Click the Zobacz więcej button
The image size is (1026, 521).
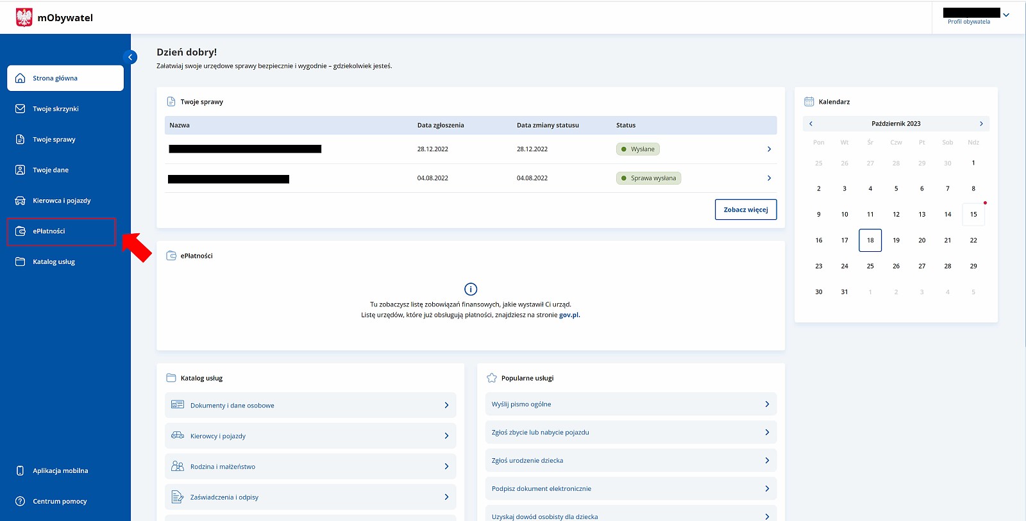tap(745, 210)
